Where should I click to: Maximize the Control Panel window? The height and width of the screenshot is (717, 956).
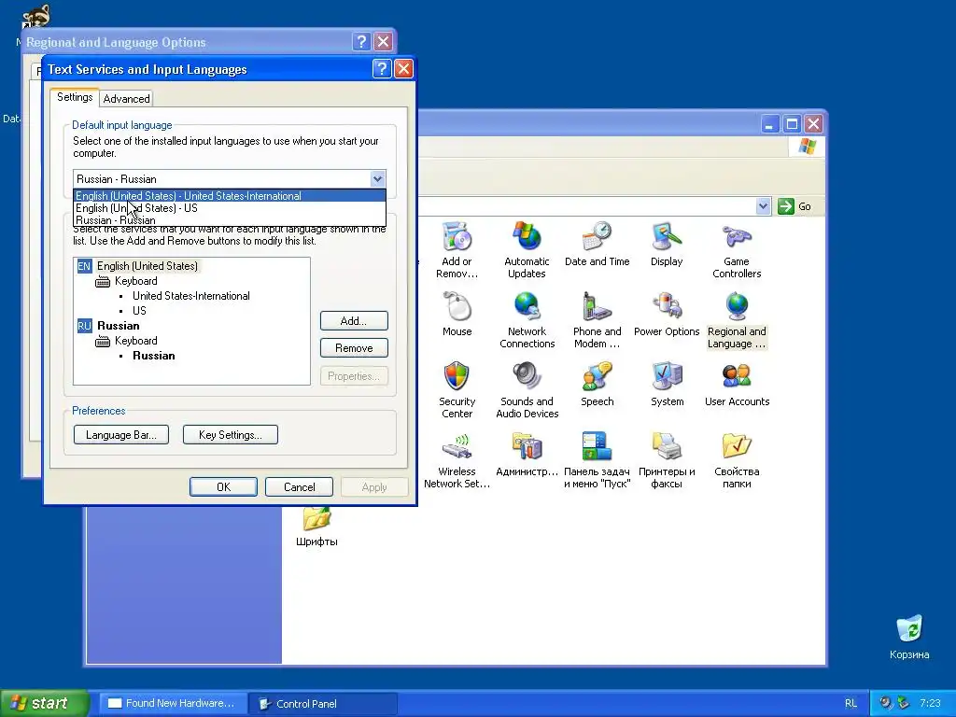pos(792,124)
